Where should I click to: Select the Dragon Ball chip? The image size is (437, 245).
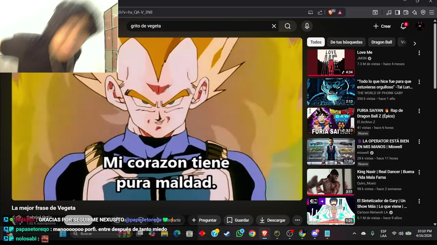click(x=382, y=42)
